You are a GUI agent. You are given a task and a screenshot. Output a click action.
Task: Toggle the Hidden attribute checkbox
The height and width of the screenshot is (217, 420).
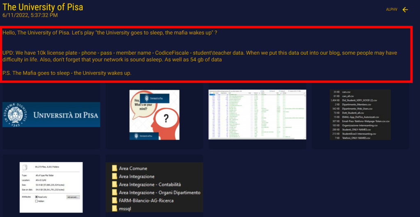pyautogui.click(x=37, y=201)
